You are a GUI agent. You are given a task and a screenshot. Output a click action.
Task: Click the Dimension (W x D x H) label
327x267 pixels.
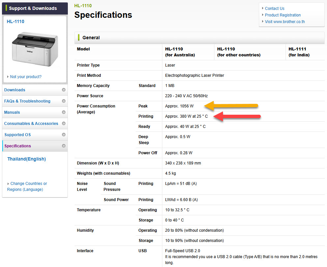[x=98, y=163]
